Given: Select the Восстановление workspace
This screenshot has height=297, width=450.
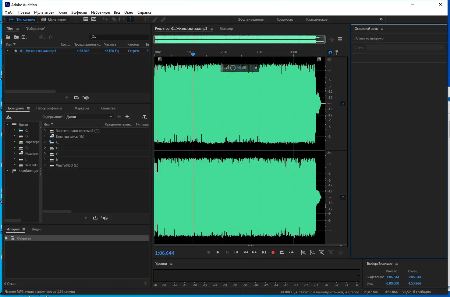Looking at the screenshot, I should coord(251,19).
